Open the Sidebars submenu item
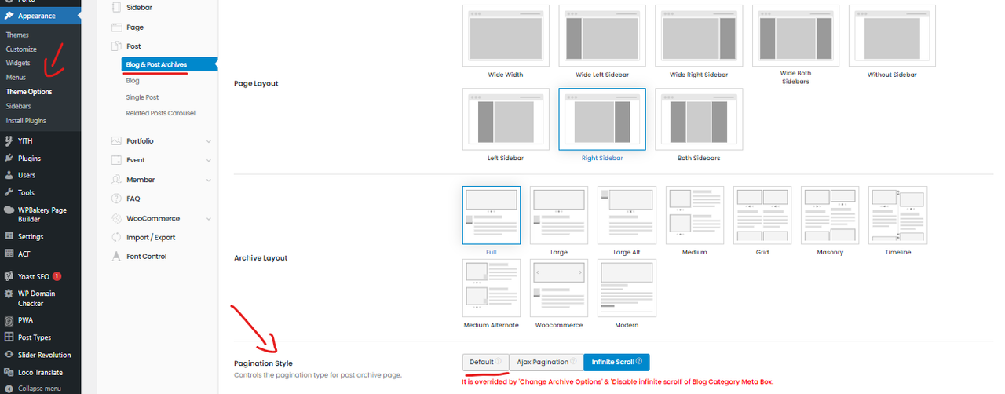This screenshot has width=1005, height=394. tap(19, 106)
